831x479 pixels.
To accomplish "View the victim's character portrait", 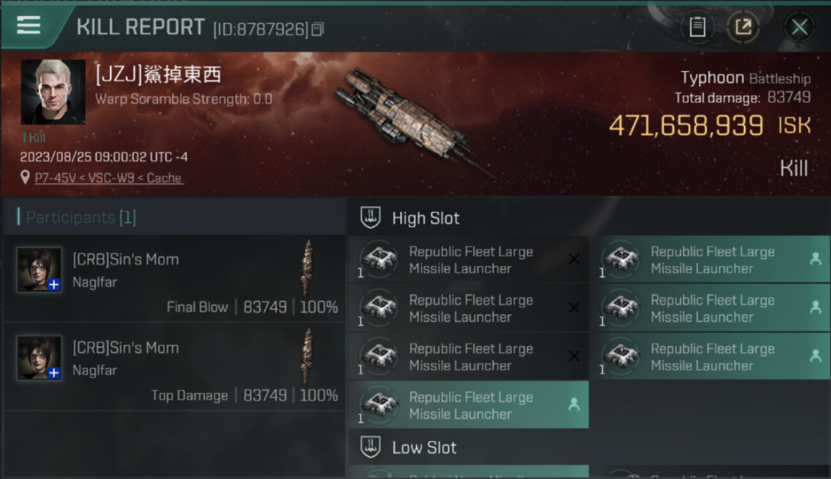I will pos(53,92).
